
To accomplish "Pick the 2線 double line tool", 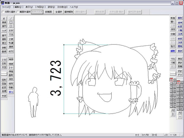I will [11, 39].
